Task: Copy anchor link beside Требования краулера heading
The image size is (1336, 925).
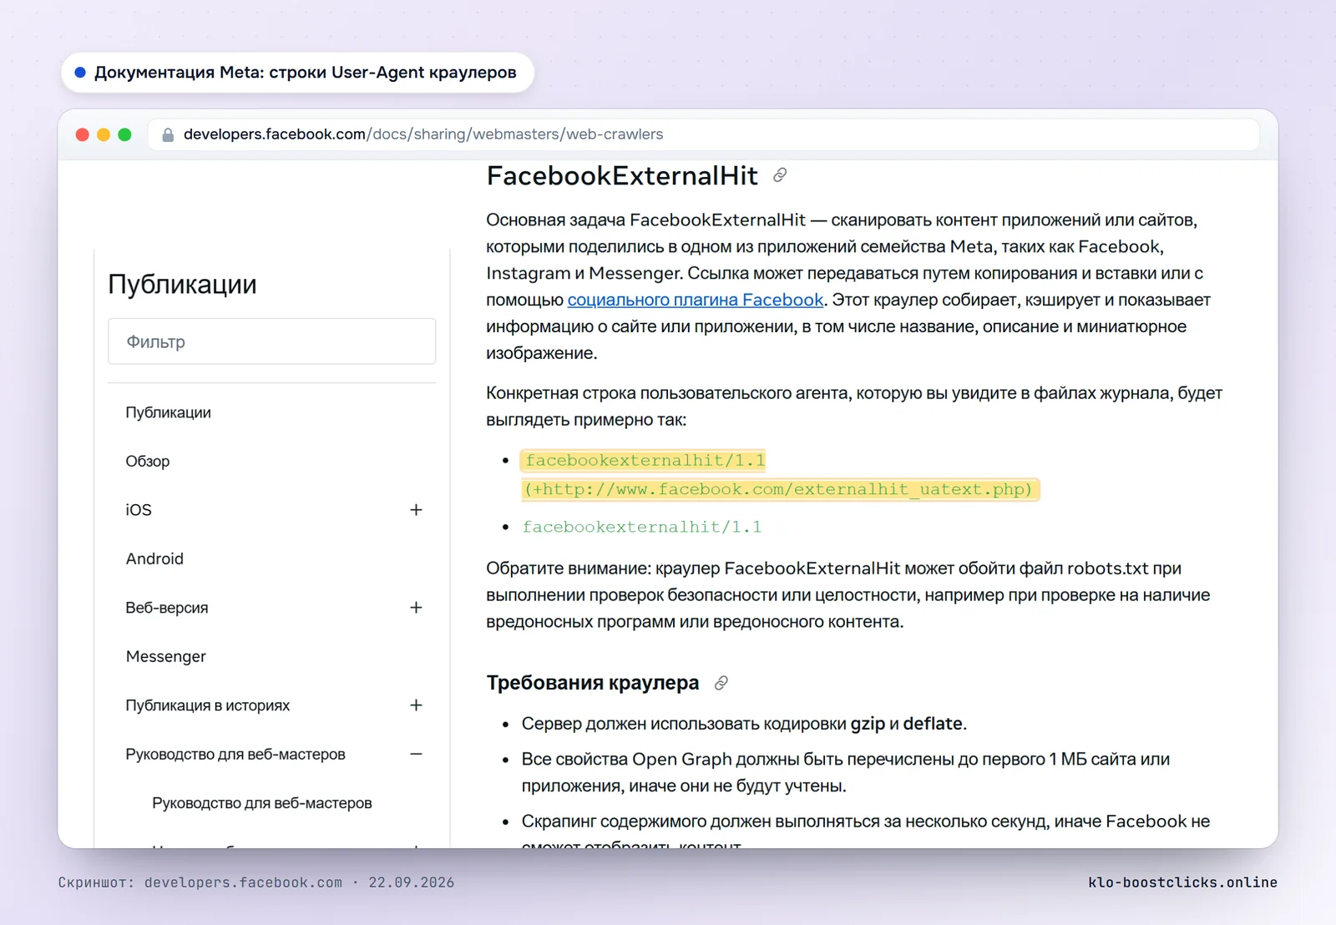Action: (x=721, y=683)
